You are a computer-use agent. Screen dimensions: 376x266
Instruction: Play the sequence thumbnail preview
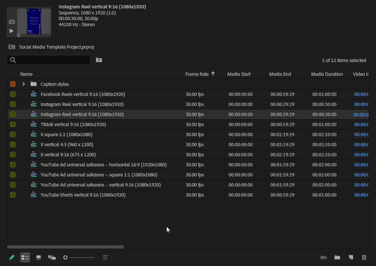(x=11, y=31)
